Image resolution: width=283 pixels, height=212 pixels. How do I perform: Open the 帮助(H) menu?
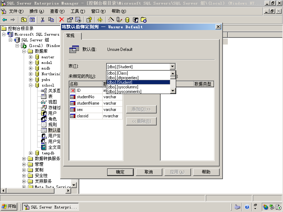tap(119, 11)
